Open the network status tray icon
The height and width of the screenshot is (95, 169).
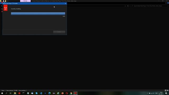point(152,93)
